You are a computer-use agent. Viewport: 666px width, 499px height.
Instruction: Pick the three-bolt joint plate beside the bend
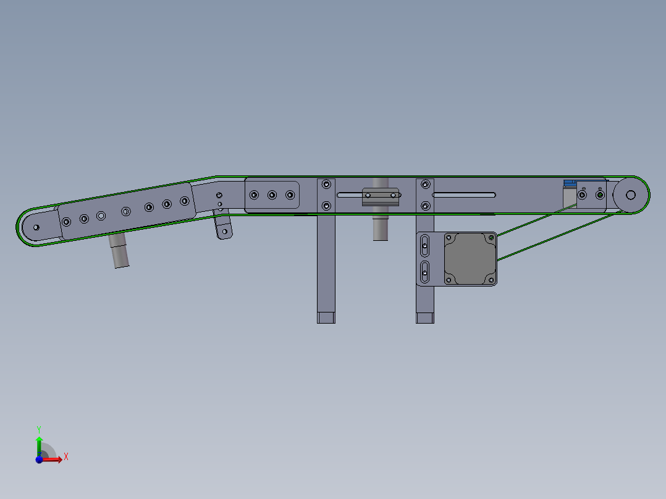272,195
